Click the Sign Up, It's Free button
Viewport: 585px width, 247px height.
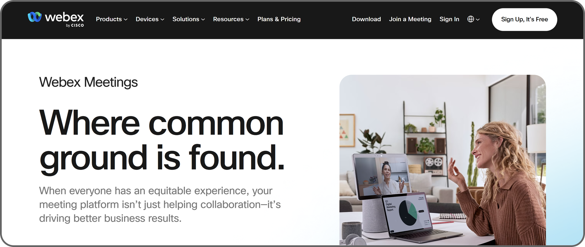point(524,19)
